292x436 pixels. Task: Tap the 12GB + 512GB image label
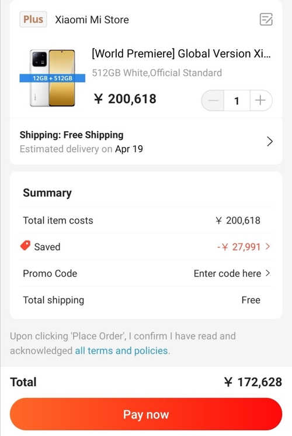click(x=52, y=78)
